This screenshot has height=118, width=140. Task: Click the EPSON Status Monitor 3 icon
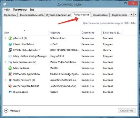tap(10, 50)
